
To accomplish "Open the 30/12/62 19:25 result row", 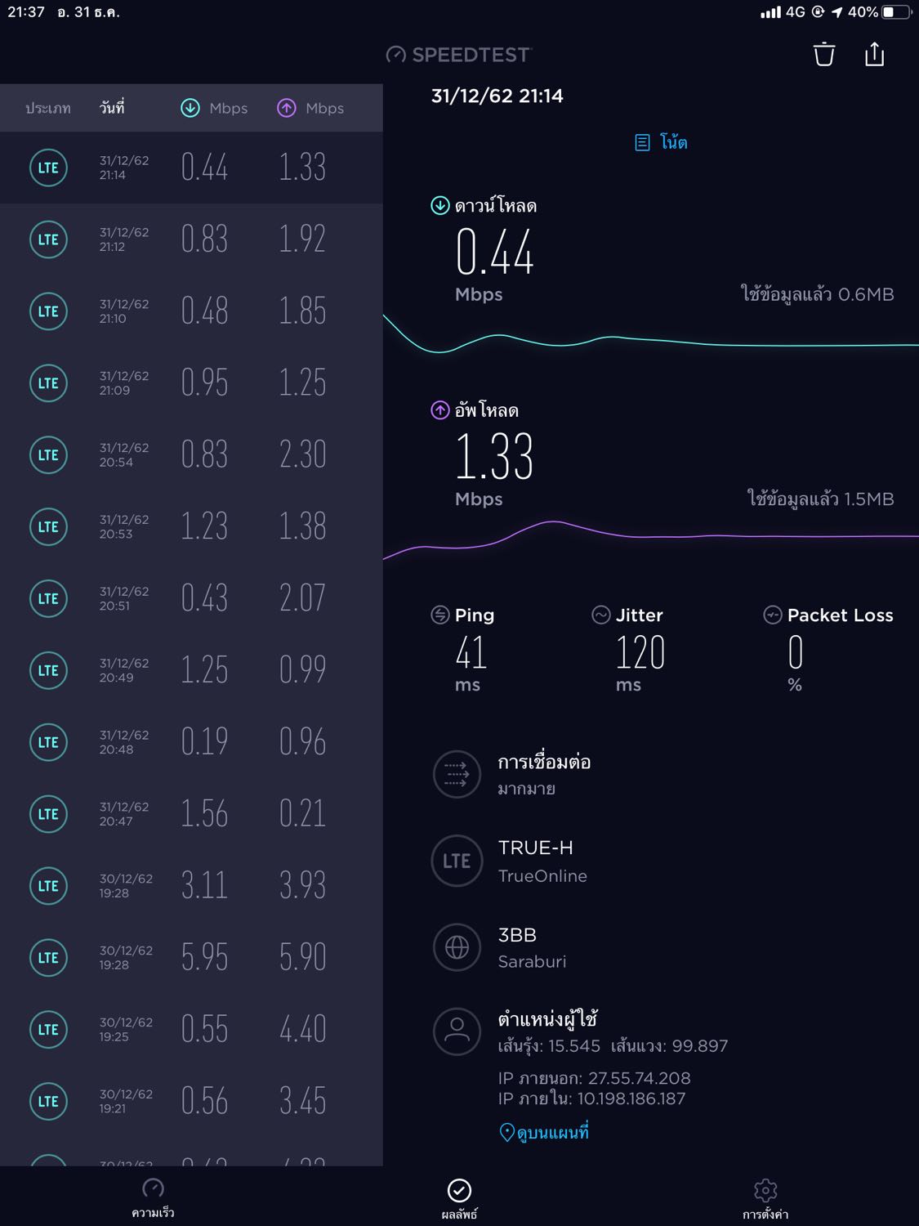I will [191, 1029].
